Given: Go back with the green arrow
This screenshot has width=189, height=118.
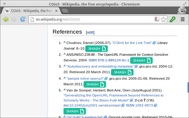Looking at the screenshot, I should tap(6, 19).
